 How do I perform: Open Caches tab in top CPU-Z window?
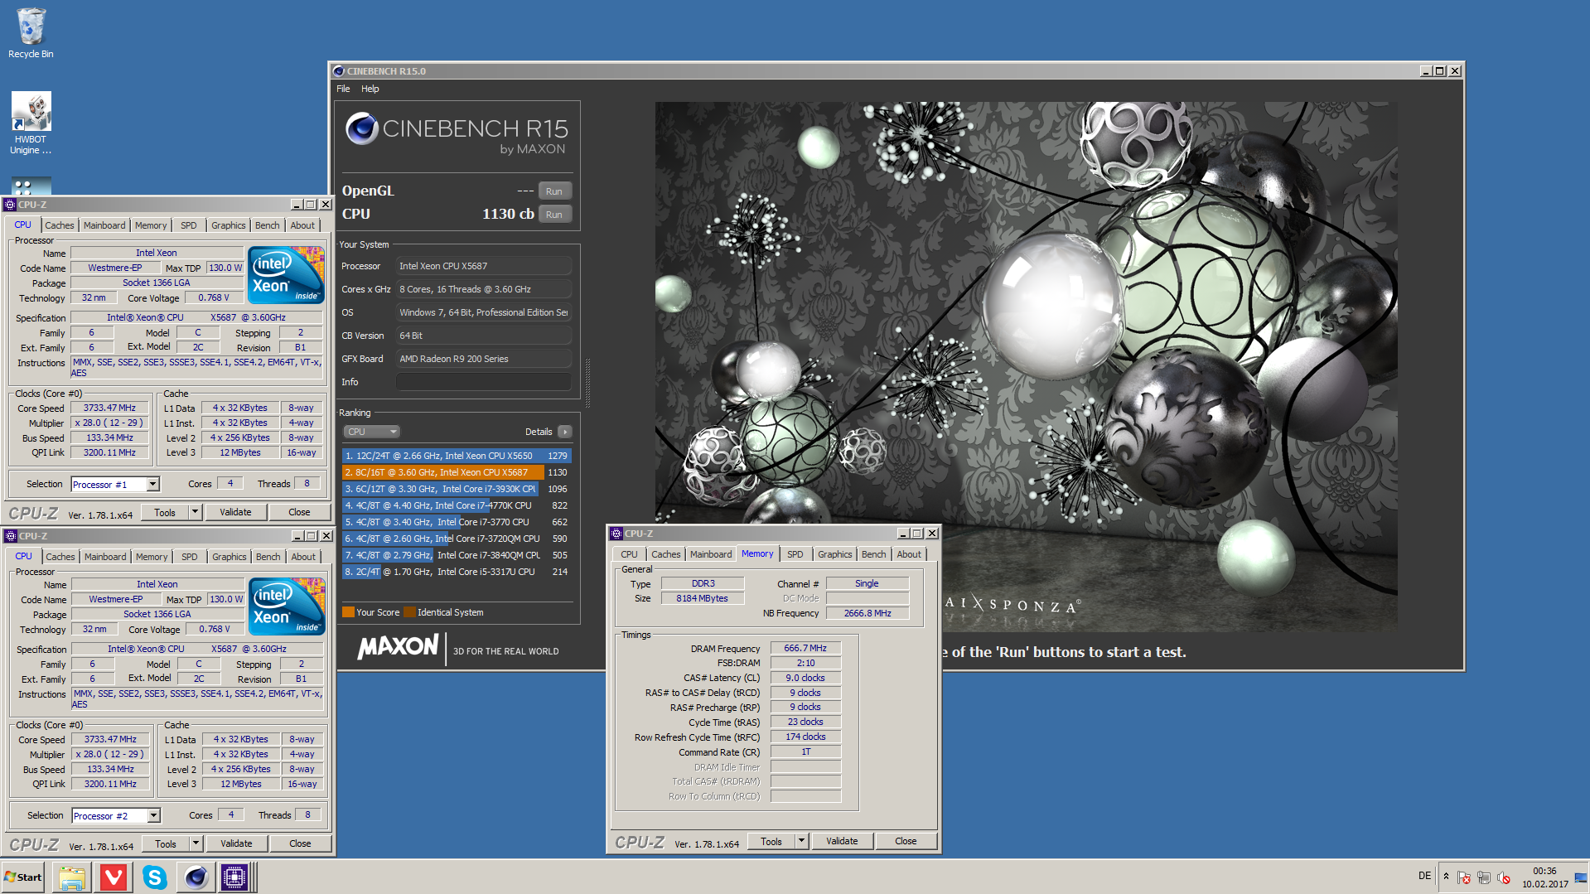60,225
